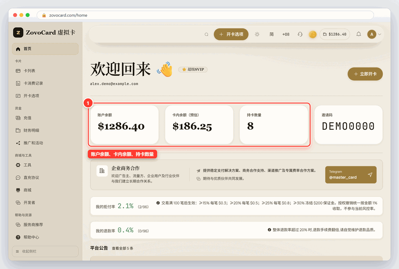Click the user avatar A
399x269 pixels.
click(372, 34)
